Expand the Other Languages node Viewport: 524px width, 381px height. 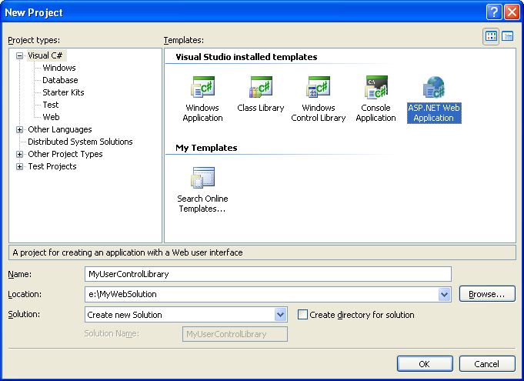tap(20, 129)
